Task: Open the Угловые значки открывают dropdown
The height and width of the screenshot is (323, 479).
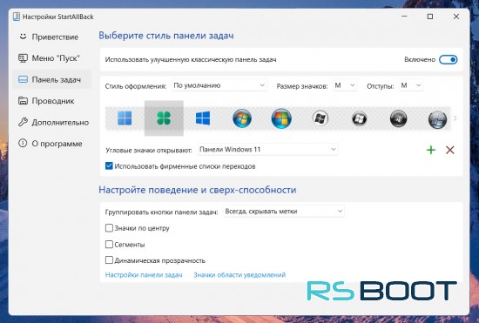Action: [x=267, y=149]
